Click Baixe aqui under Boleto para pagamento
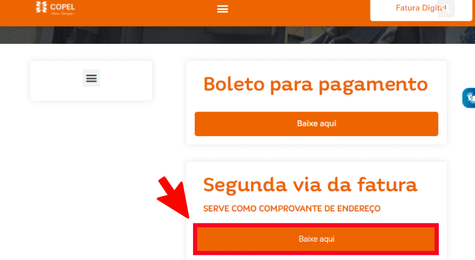The width and height of the screenshot is (475, 260). click(316, 124)
